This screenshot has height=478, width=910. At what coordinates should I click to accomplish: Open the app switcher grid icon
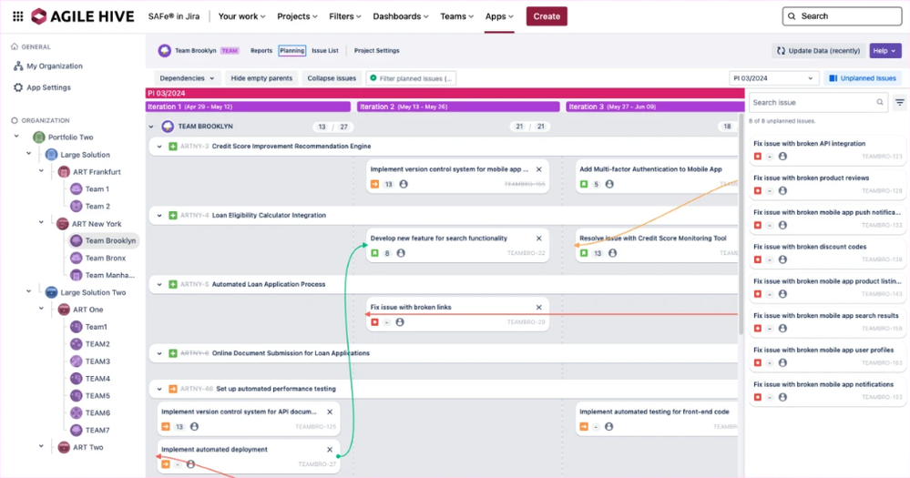[x=18, y=16]
